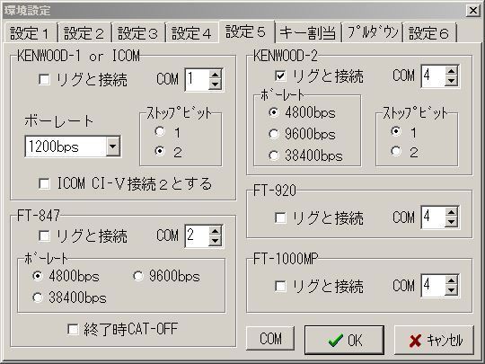485x364 pixels.
Task: Open the キー割当 tab
Action: tap(308, 33)
